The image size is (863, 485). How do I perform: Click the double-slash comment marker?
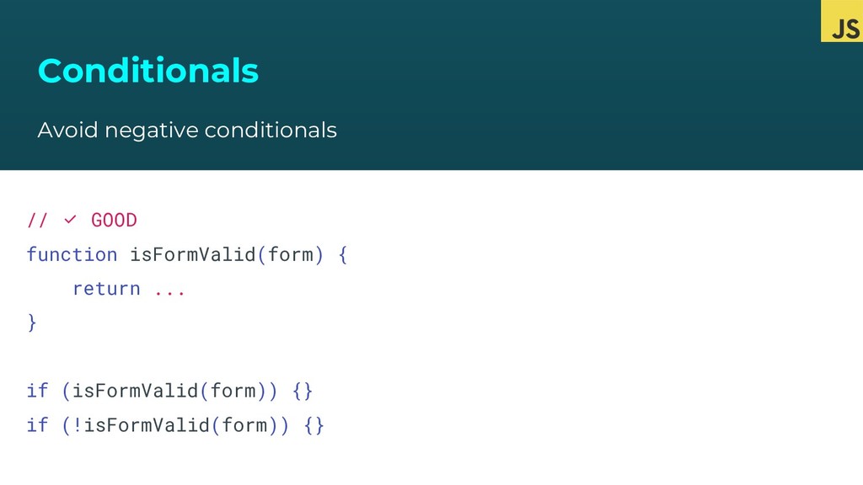click(x=37, y=221)
